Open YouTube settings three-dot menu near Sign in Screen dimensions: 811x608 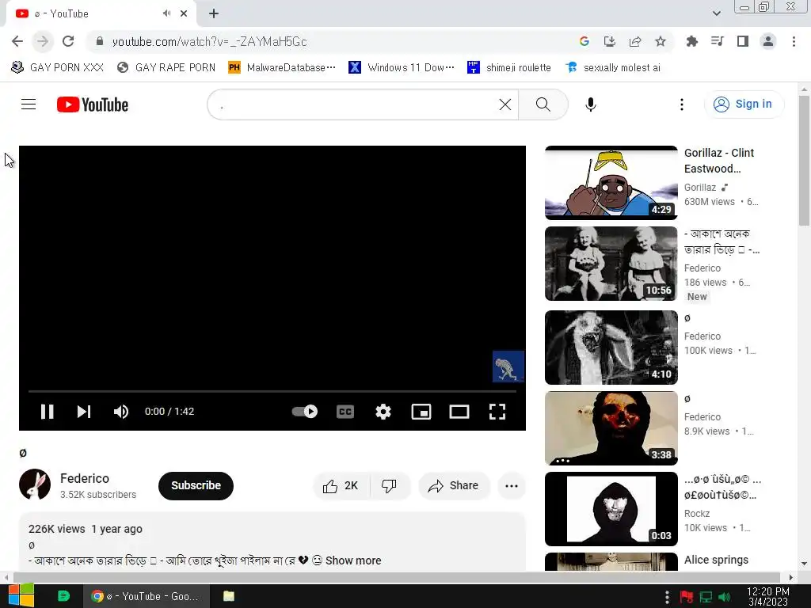[x=682, y=104]
